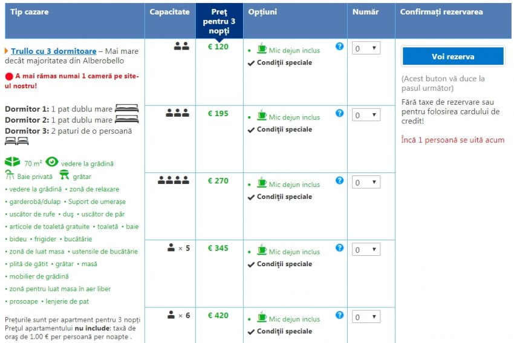Image resolution: width=514 pixels, height=343 pixels.
Task: Open quantity dropdown for €420 option
Action: click(x=366, y=316)
